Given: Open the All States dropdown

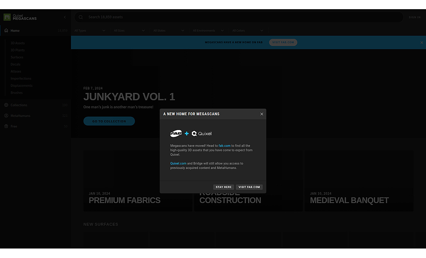Looking at the screenshot, I should click(x=169, y=30).
